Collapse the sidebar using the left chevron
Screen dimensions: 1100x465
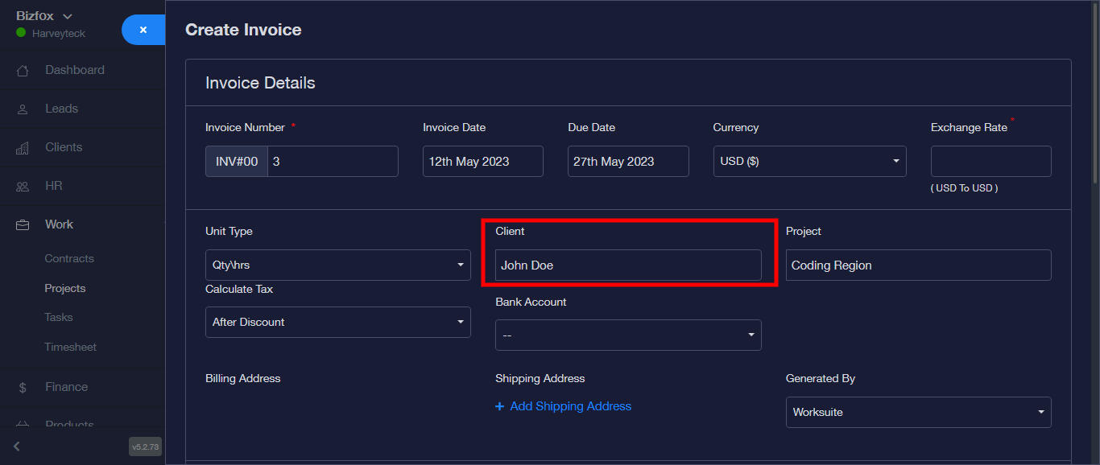coord(17,446)
